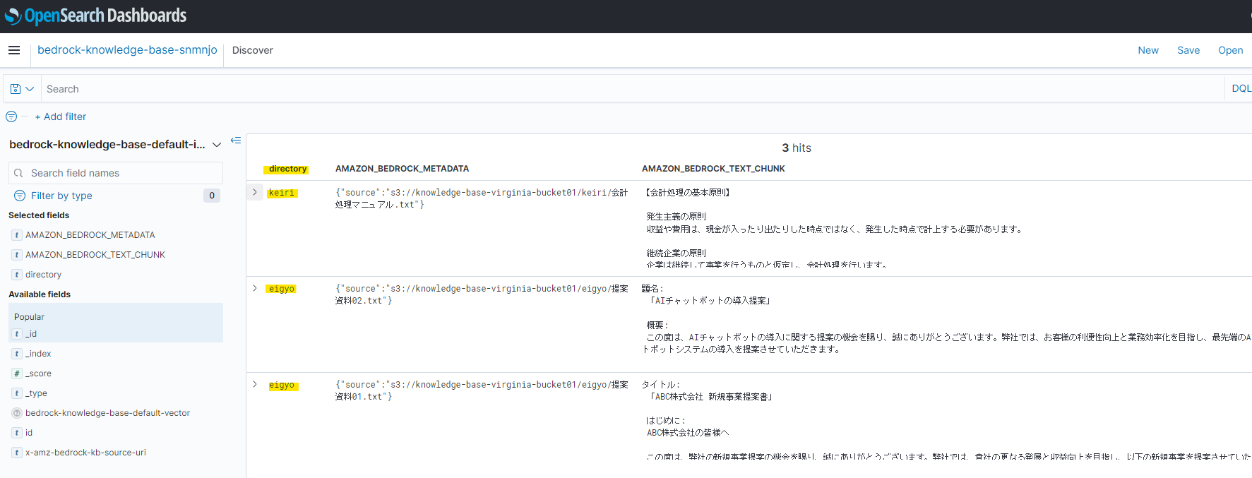Expand the keiri document row

click(x=255, y=192)
